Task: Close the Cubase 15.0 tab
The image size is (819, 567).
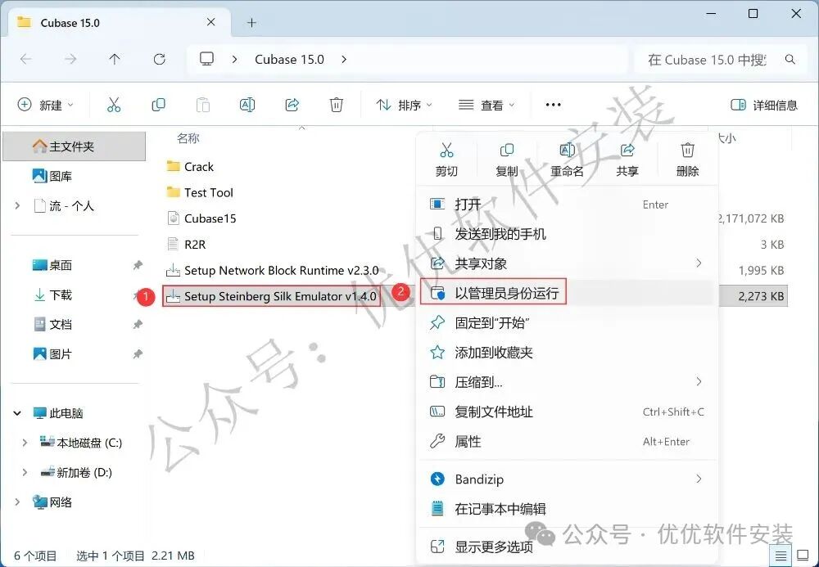Action: click(211, 22)
